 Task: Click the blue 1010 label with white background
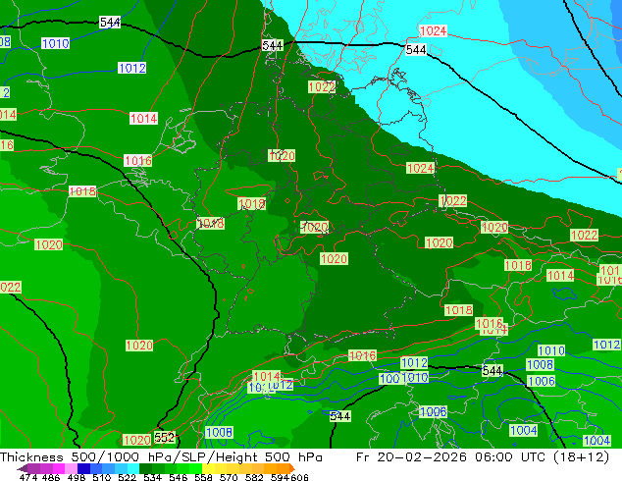pos(56,43)
